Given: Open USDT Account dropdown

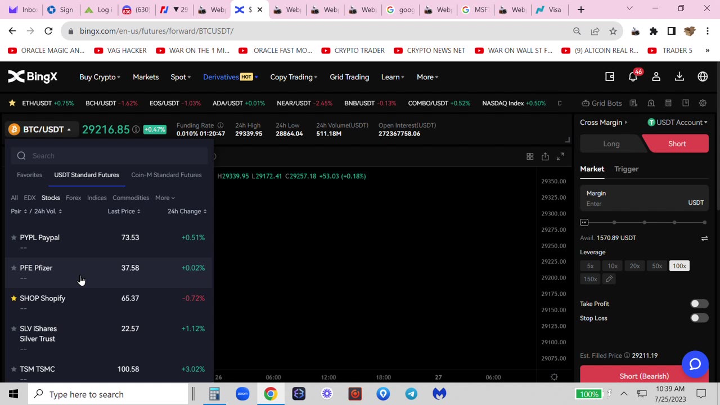Looking at the screenshot, I should point(678,122).
